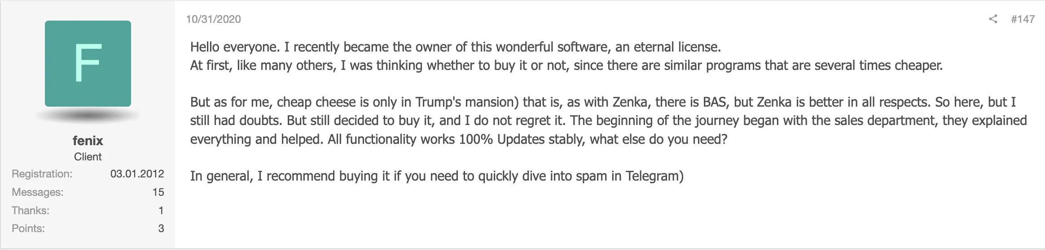Click the Thanks count value 1
The height and width of the screenshot is (250, 1045).
pyautogui.click(x=161, y=211)
